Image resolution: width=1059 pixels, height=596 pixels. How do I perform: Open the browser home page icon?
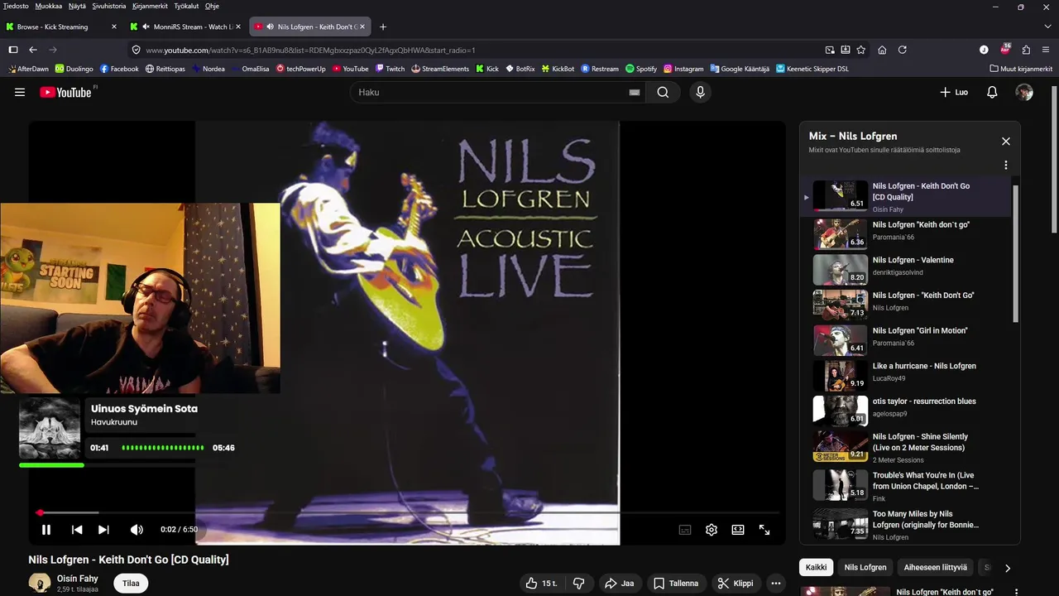pos(882,50)
